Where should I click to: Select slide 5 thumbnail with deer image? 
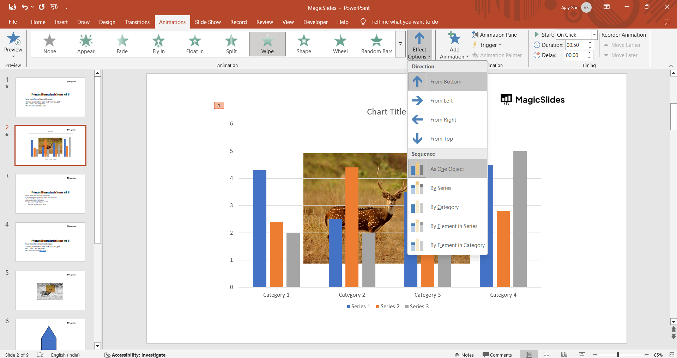tap(50, 290)
